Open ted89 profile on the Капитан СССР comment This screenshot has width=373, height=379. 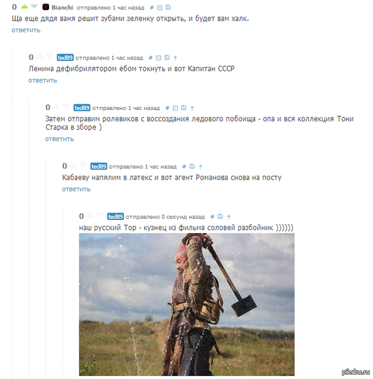pos(65,58)
